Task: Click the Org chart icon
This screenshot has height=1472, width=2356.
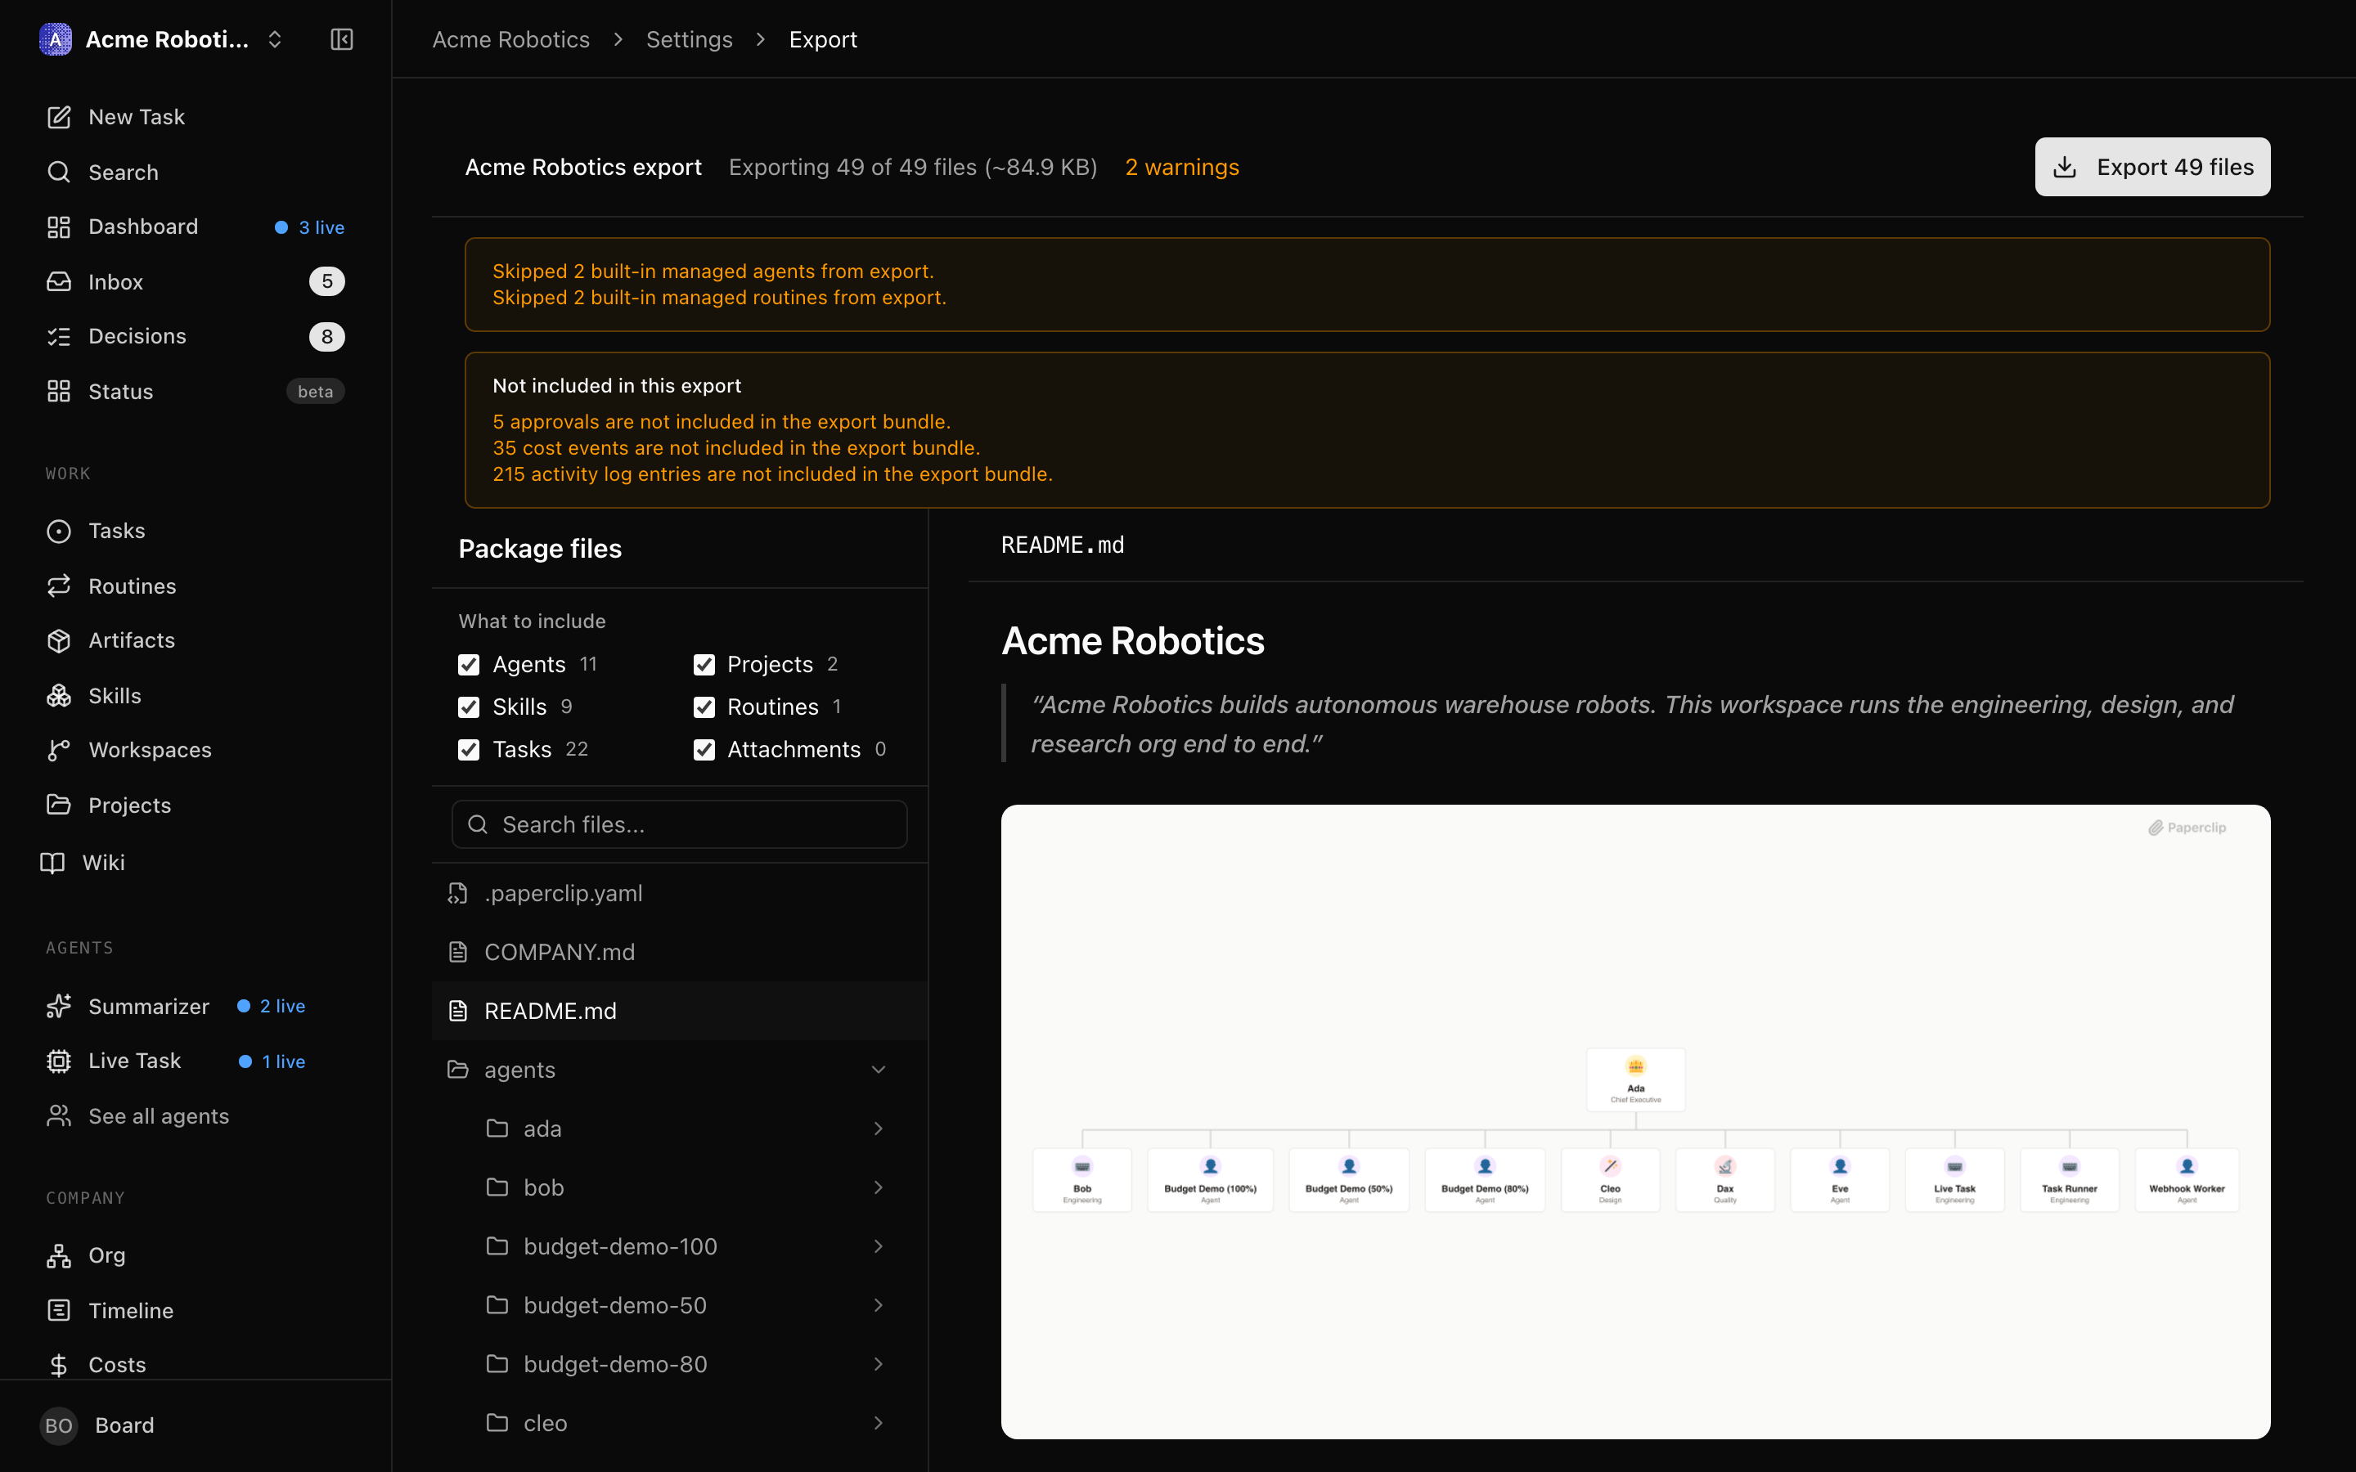Action: pos(60,1255)
